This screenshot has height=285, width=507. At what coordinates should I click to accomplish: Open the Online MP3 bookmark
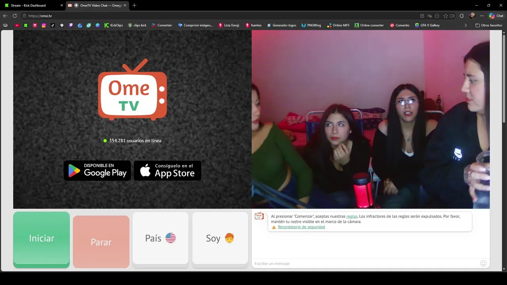pos(338,25)
